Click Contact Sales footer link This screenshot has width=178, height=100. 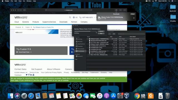click(20, 69)
